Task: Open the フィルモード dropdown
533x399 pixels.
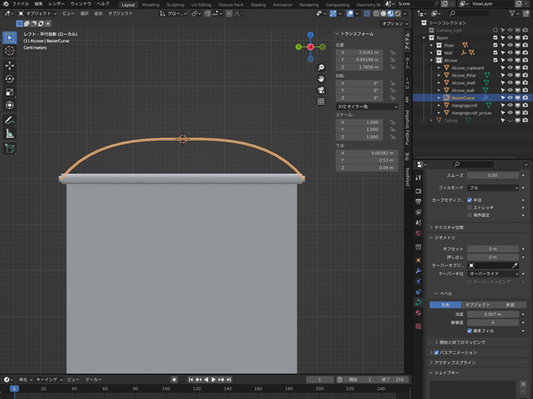Action: click(x=494, y=187)
